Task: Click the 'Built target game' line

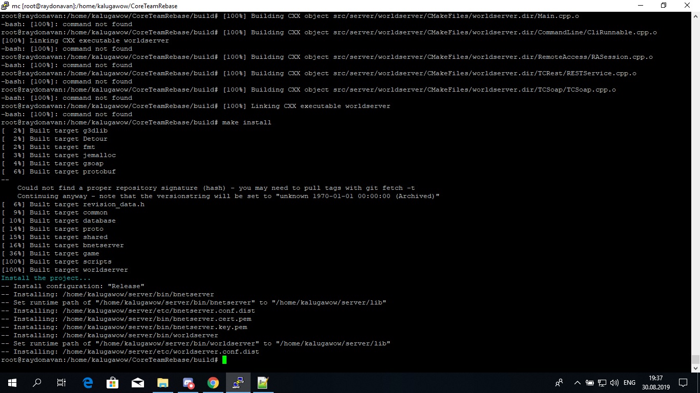Action: 50,253
